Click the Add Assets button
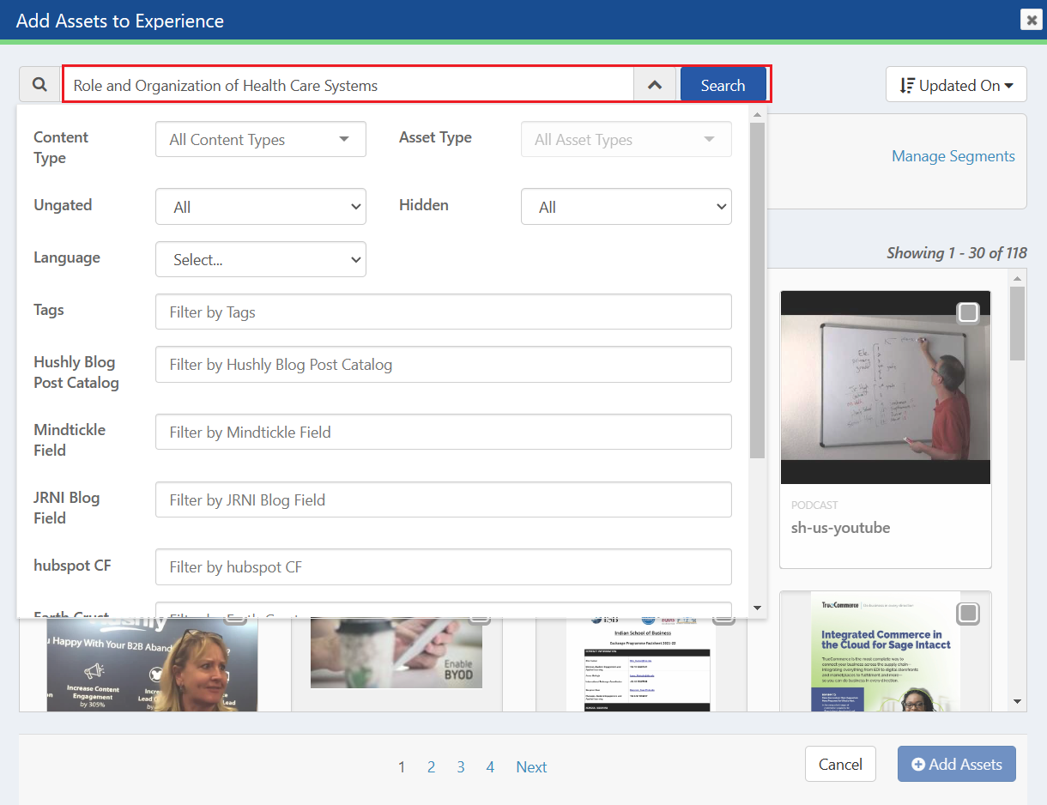 coord(956,764)
